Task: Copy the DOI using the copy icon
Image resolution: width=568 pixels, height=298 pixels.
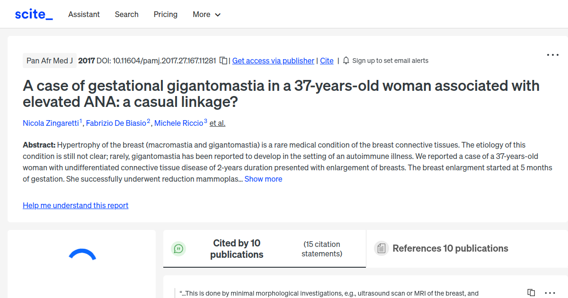Action: coord(223,61)
